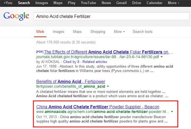Select the Shopping results tab

pos(98,32)
